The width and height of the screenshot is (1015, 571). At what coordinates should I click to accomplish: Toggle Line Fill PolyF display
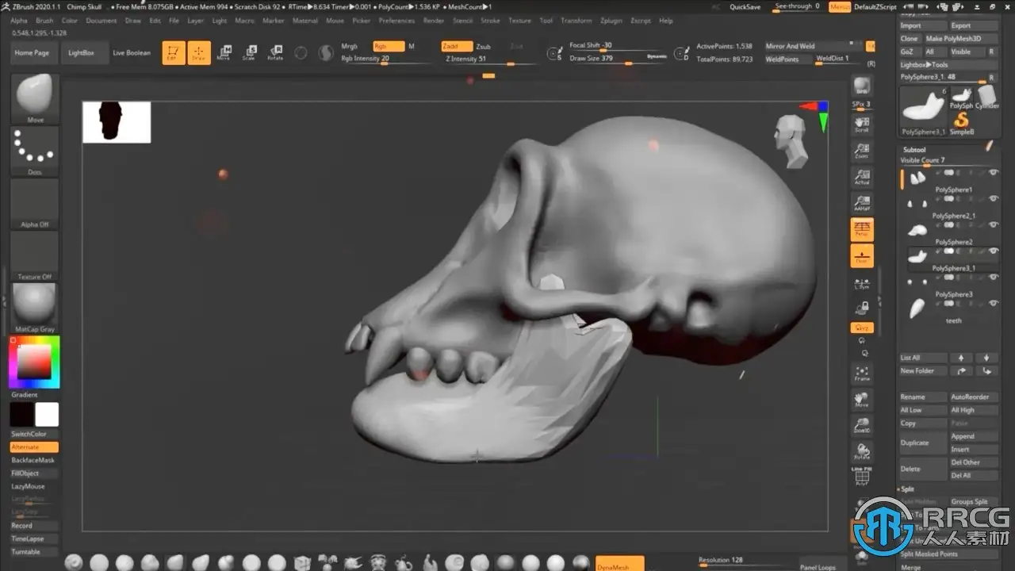pyautogui.click(x=862, y=477)
